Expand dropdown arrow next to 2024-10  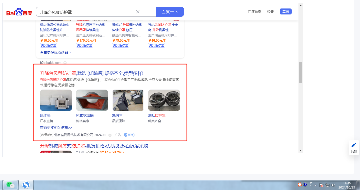(110, 135)
